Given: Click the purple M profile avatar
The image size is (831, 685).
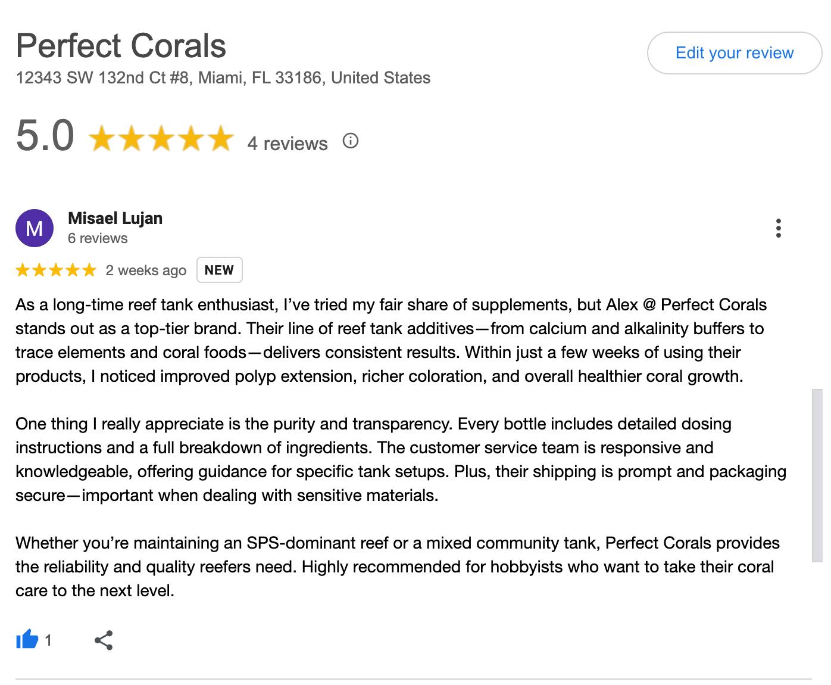Looking at the screenshot, I should (35, 228).
